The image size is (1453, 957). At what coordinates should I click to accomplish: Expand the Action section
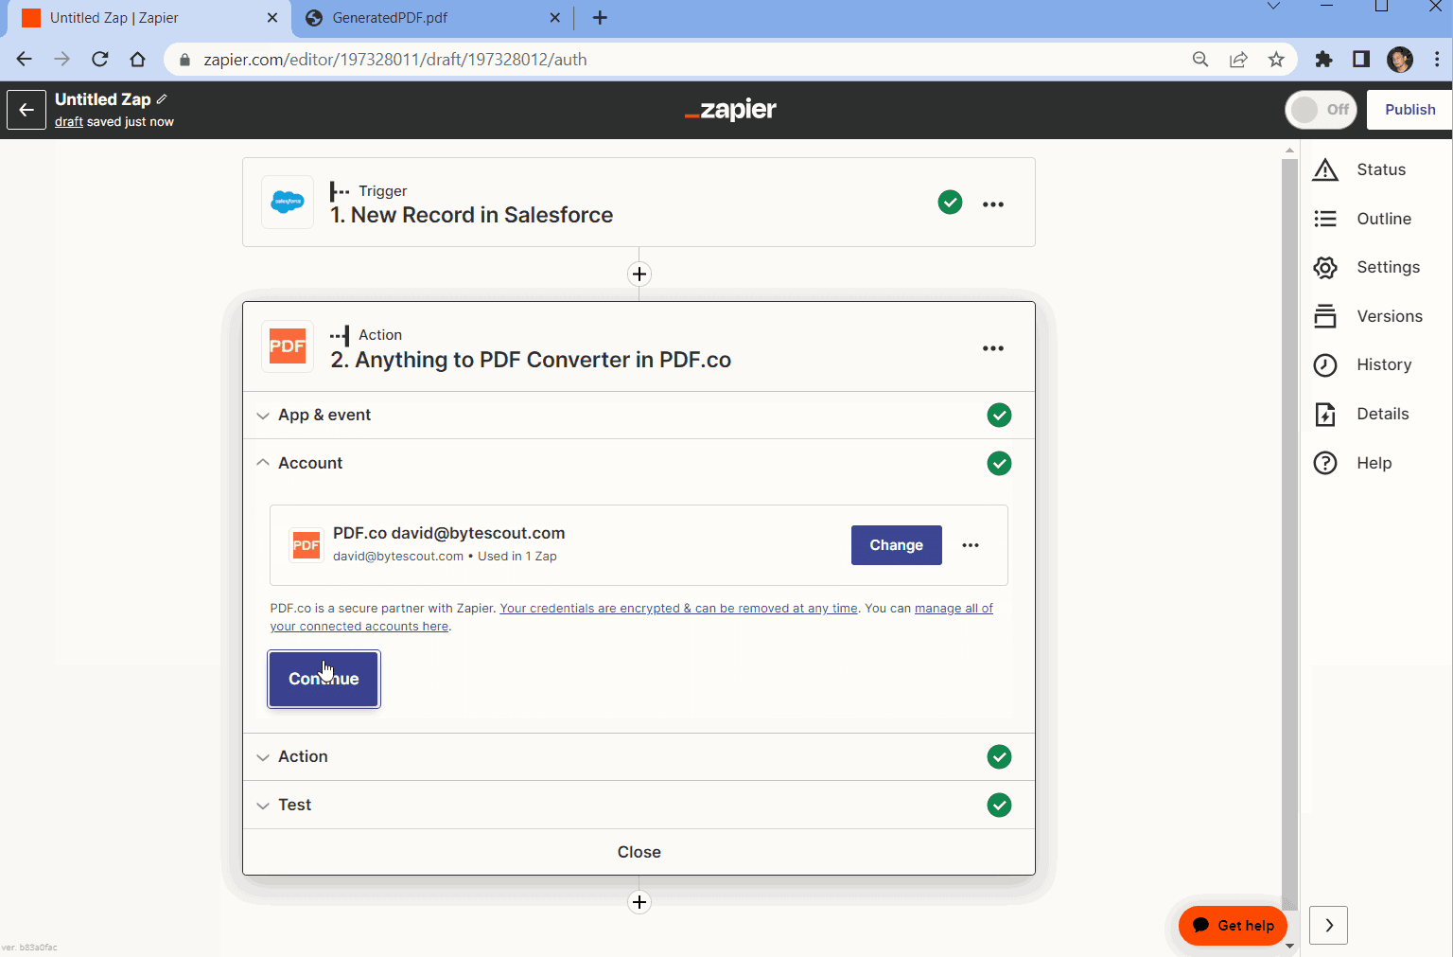pos(303,756)
